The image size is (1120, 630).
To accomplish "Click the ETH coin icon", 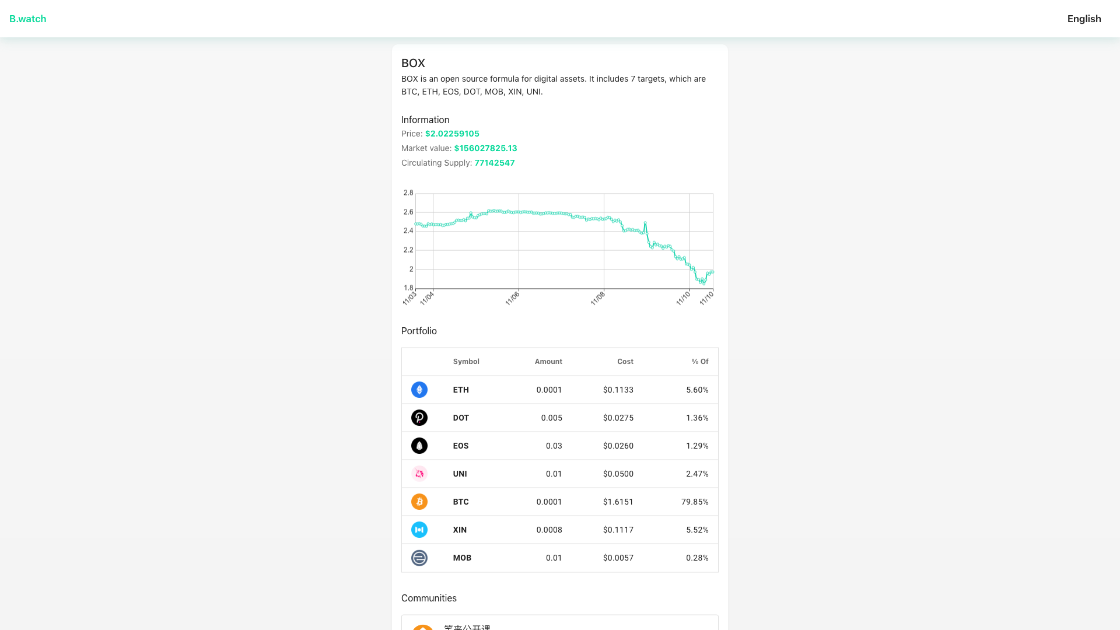I will 419,390.
